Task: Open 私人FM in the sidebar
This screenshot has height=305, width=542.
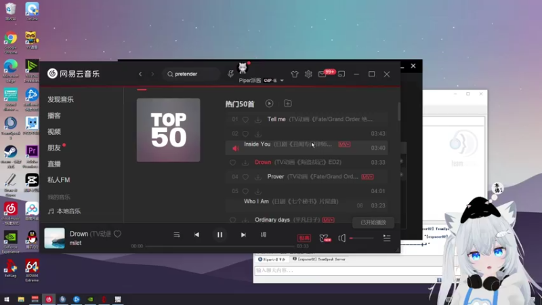Action: coord(59,180)
